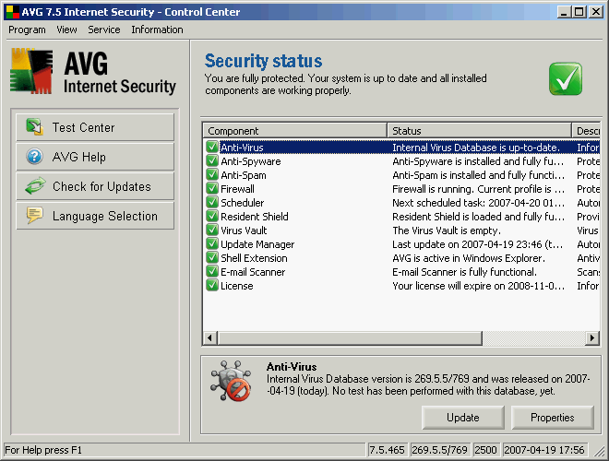Close the AVG Control Center window
This screenshot has height=461, width=609.
(595, 12)
